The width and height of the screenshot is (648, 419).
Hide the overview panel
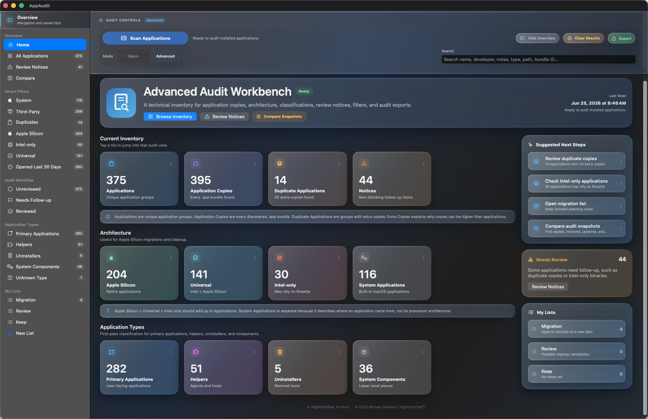[x=538, y=38]
